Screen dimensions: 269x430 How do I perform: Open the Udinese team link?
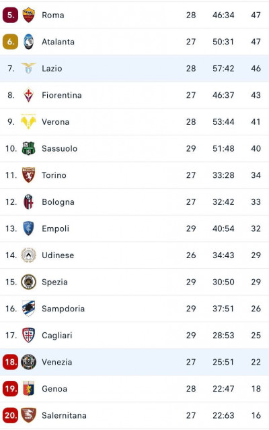click(58, 255)
